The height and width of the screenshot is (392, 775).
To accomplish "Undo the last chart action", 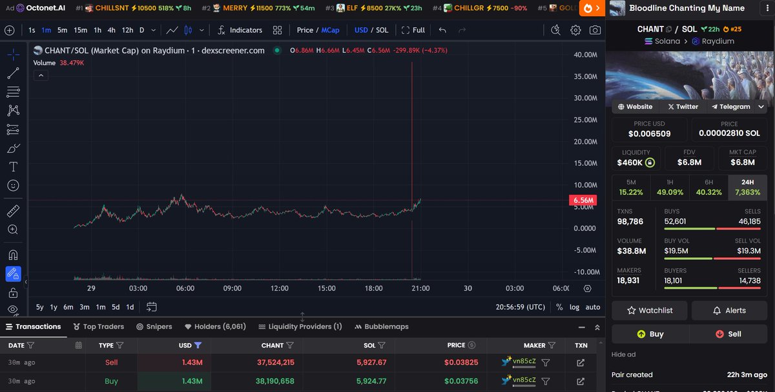I will tap(442, 30).
